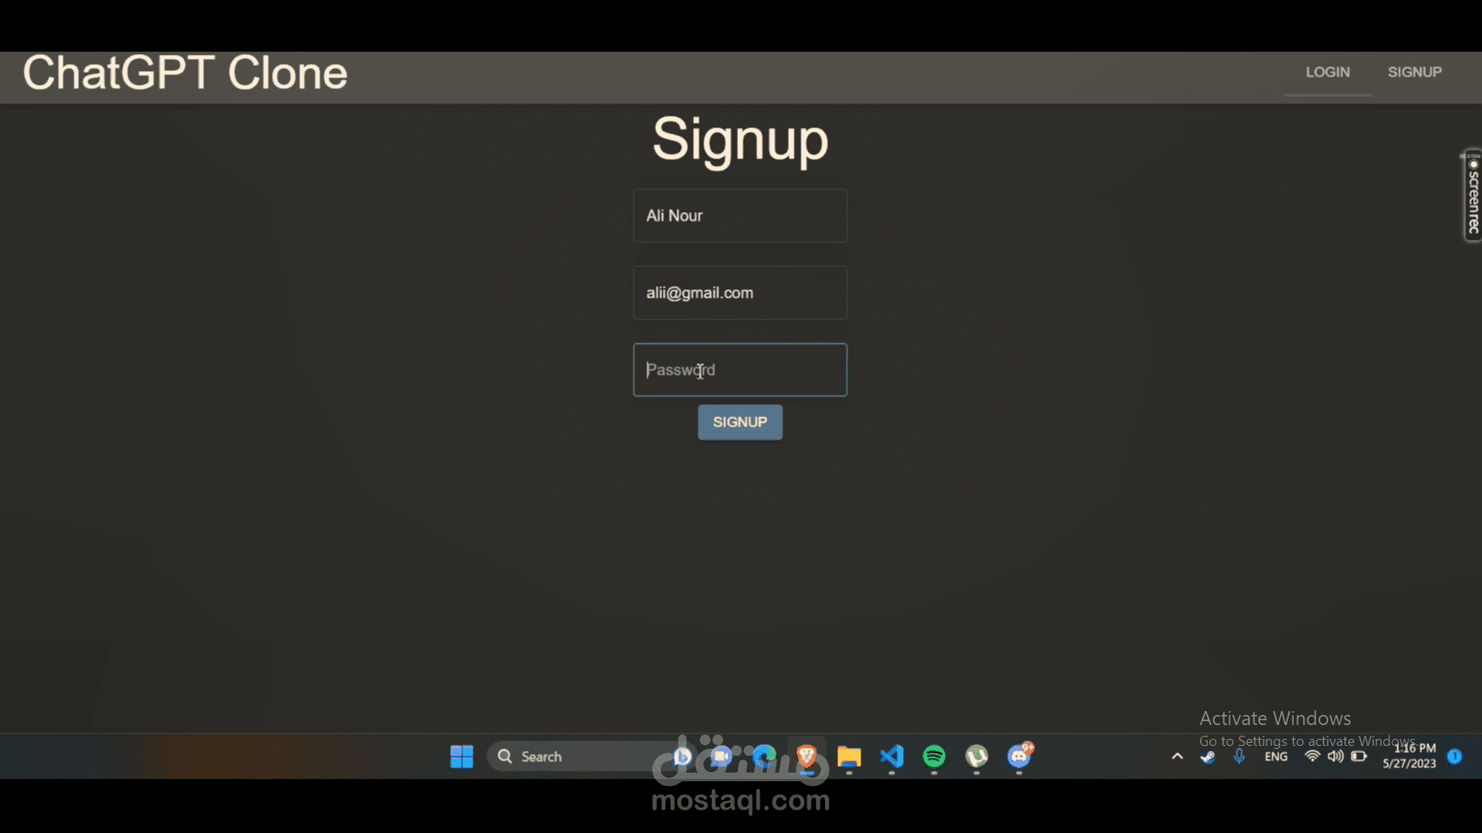The height and width of the screenshot is (833, 1482).
Task: Open uTorrent from the taskbar
Action: 976,757
